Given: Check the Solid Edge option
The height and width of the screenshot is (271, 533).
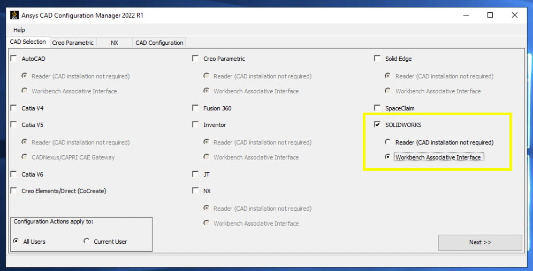Looking at the screenshot, I should (x=377, y=59).
